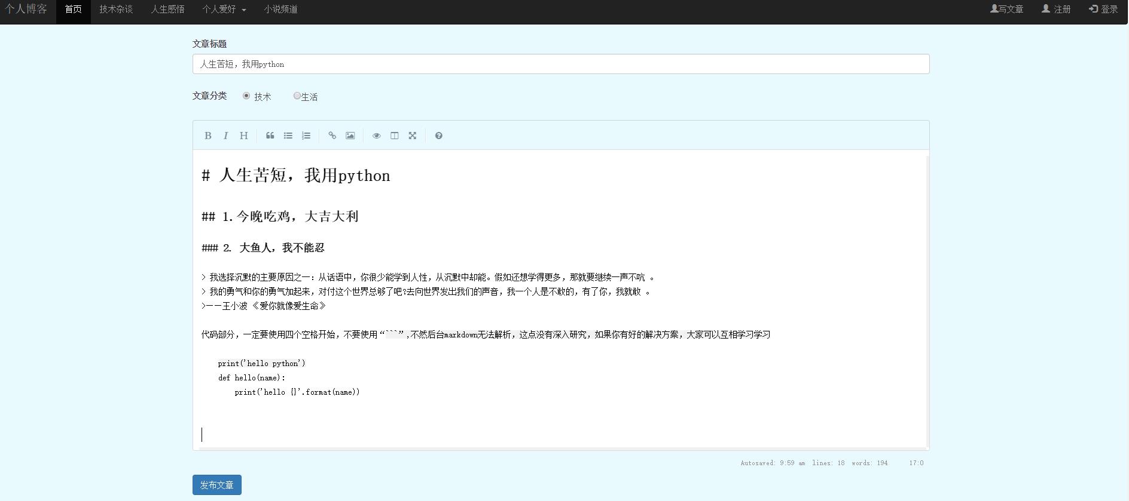Viewport: 1129px width, 501px height.
Task: Open the 技术杂谈 menu item
Action: click(x=116, y=10)
